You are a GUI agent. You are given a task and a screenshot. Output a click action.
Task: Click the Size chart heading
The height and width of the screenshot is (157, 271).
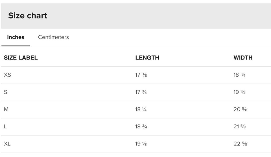(28, 15)
